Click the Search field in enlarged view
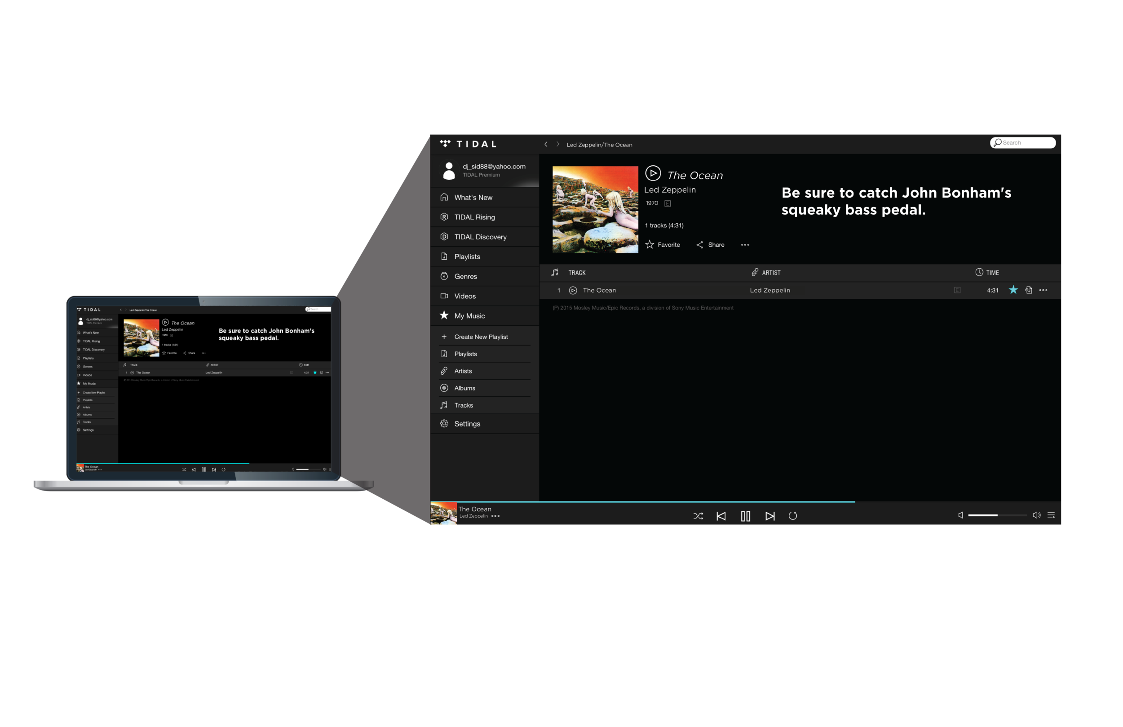The image size is (1123, 727). [1022, 143]
